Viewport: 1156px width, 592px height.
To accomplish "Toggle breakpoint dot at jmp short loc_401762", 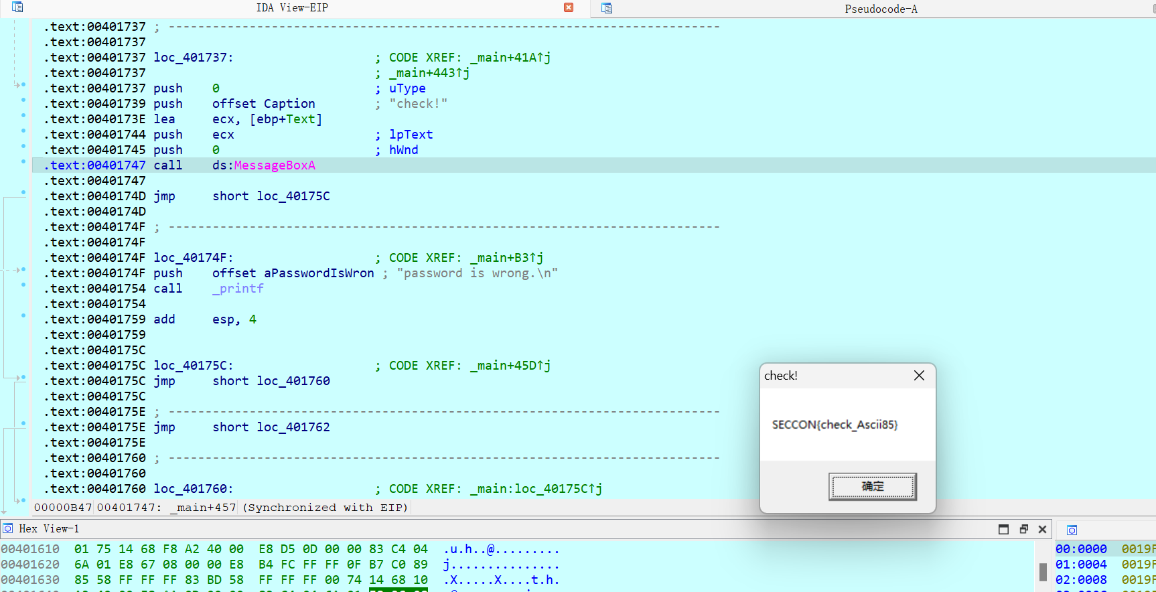I will click(23, 423).
